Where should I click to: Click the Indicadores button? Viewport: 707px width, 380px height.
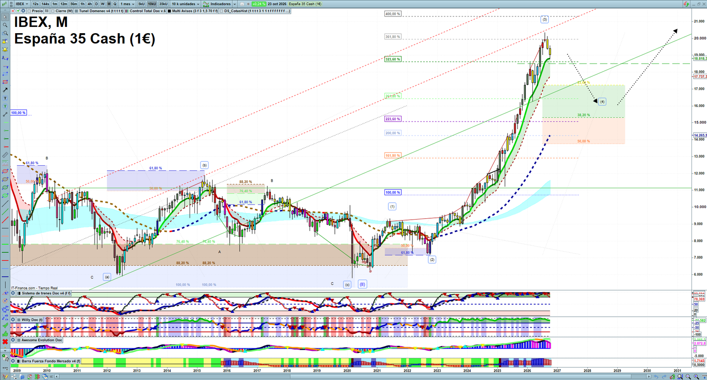tap(220, 4)
